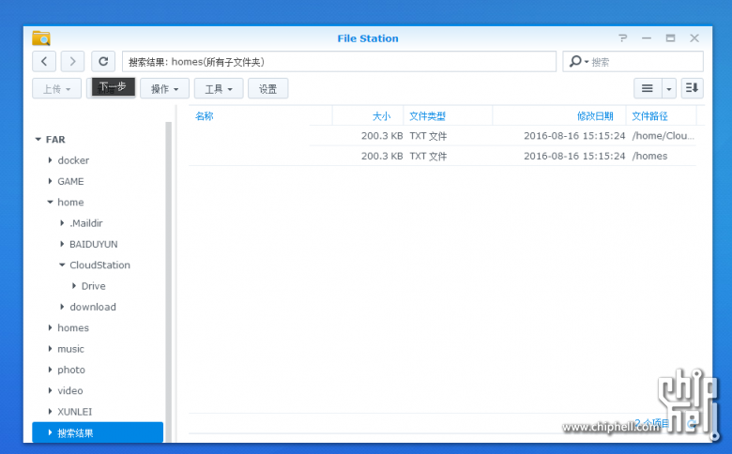Select the result with path /homes
732x454 pixels.
click(x=442, y=156)
